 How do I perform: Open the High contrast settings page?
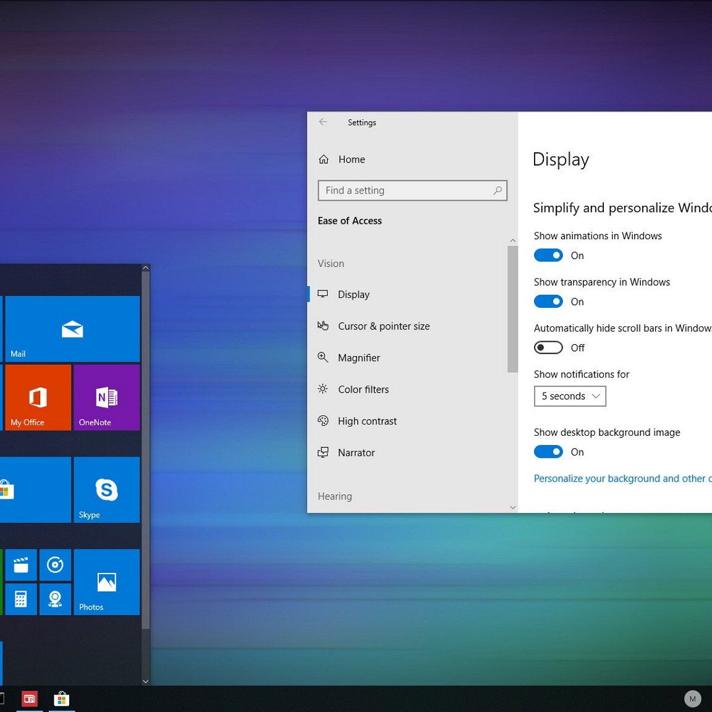(x=367, y=421)
